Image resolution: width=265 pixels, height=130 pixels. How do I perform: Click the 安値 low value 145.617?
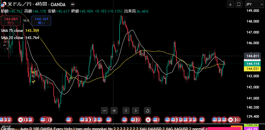[63, 11]
